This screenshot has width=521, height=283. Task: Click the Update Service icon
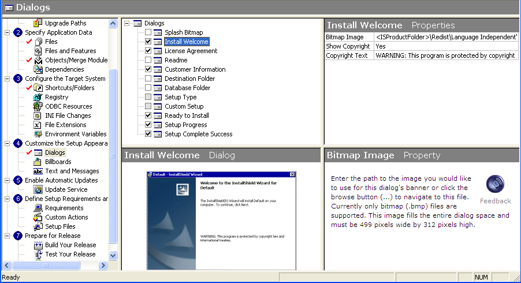[x=38, y=189]
